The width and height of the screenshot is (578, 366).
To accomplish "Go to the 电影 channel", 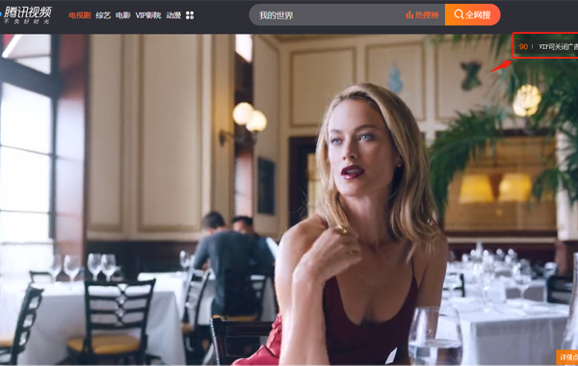I will coord(123,15).
